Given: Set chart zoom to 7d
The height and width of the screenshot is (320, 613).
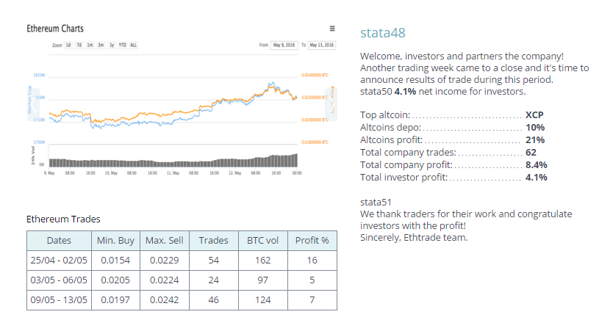Looking at the screenshot, I should click(x=79, y=46).
